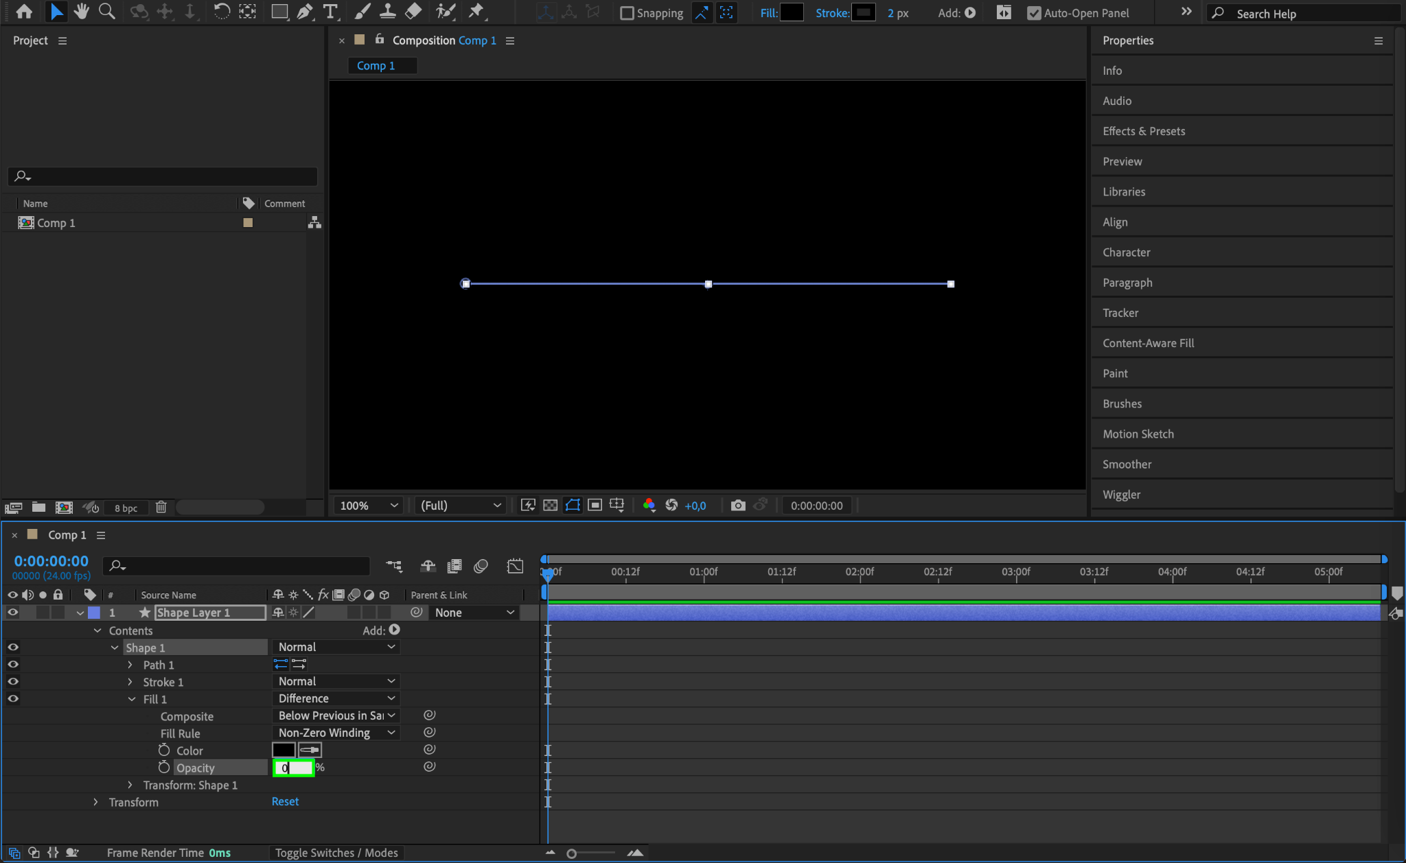
Task: Click the snapshot camera icon
Action: tap(738, 506)
